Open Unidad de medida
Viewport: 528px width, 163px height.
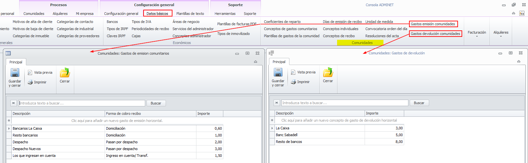[x=379, y=22]
